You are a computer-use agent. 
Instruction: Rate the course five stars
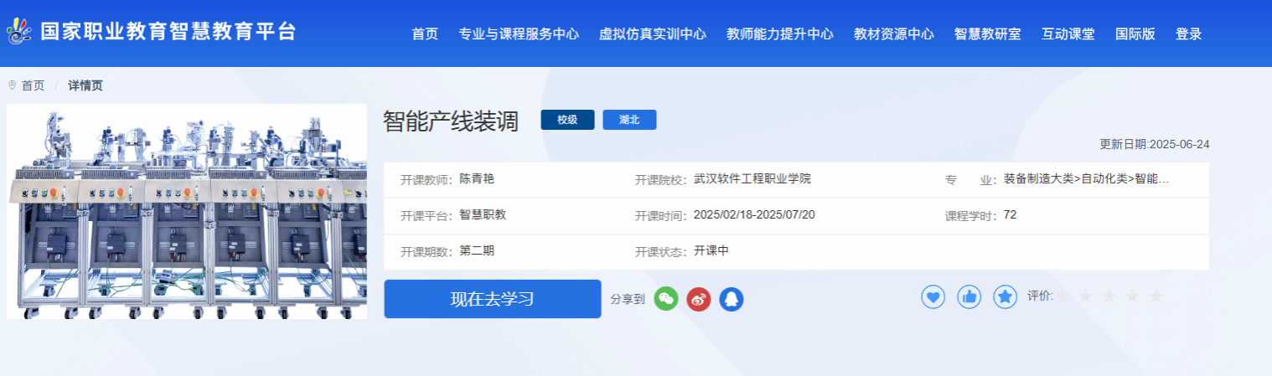coord(1156,296)
